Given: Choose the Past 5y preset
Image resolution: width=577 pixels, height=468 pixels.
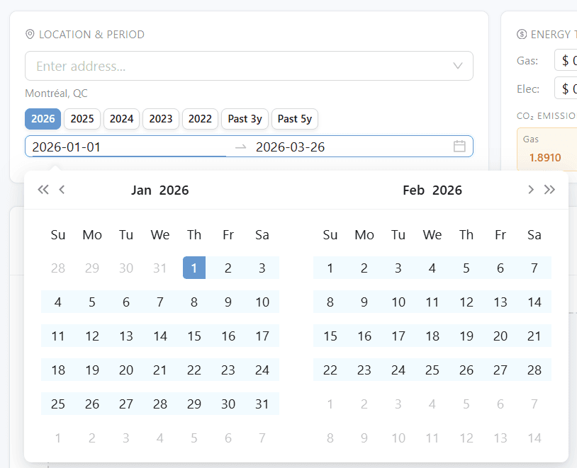Looking at the screenshot, I should coord(295,119).
